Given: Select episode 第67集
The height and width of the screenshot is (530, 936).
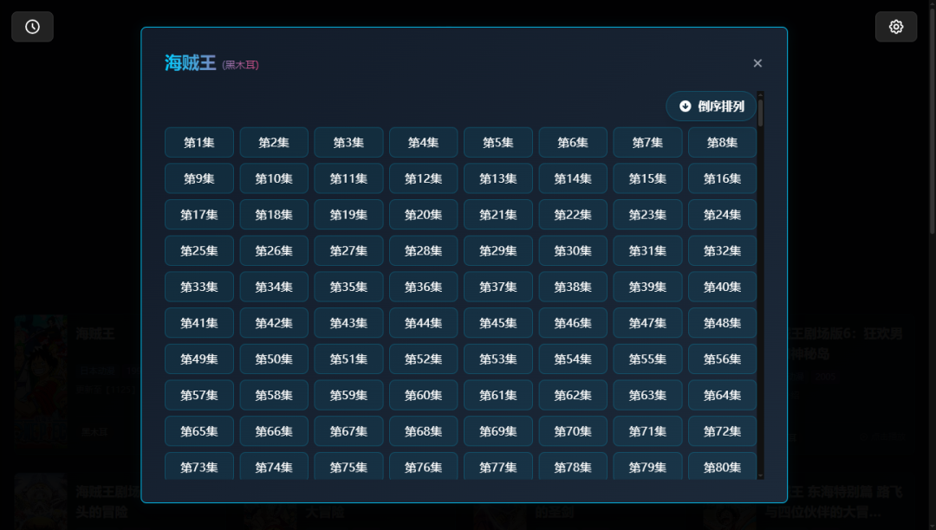Looking at the screenshot, I should coord(348,431).
